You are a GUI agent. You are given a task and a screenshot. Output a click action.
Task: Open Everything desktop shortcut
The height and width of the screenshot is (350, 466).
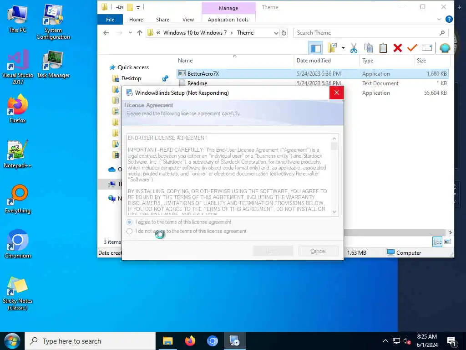point(18,200)
